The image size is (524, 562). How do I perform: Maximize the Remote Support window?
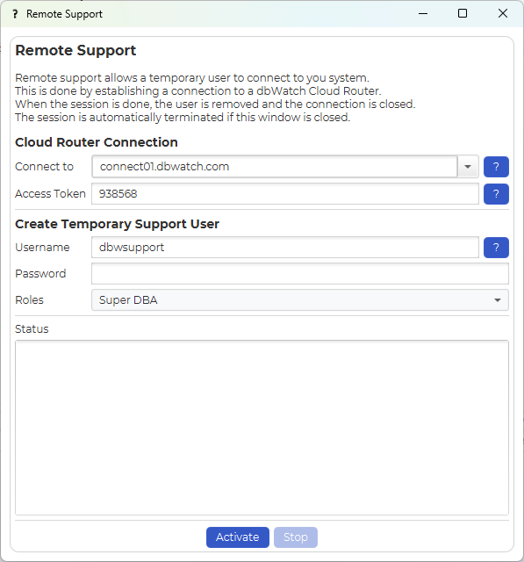[x=463, y=14]
